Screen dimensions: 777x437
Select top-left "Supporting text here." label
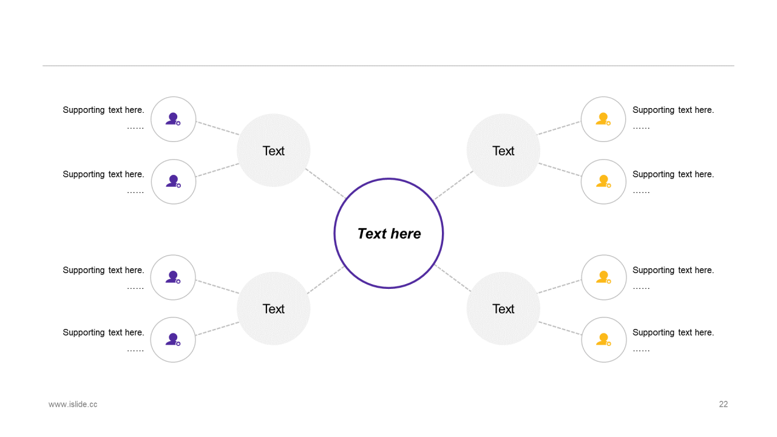pyautogui.click(x=103, y=110)
